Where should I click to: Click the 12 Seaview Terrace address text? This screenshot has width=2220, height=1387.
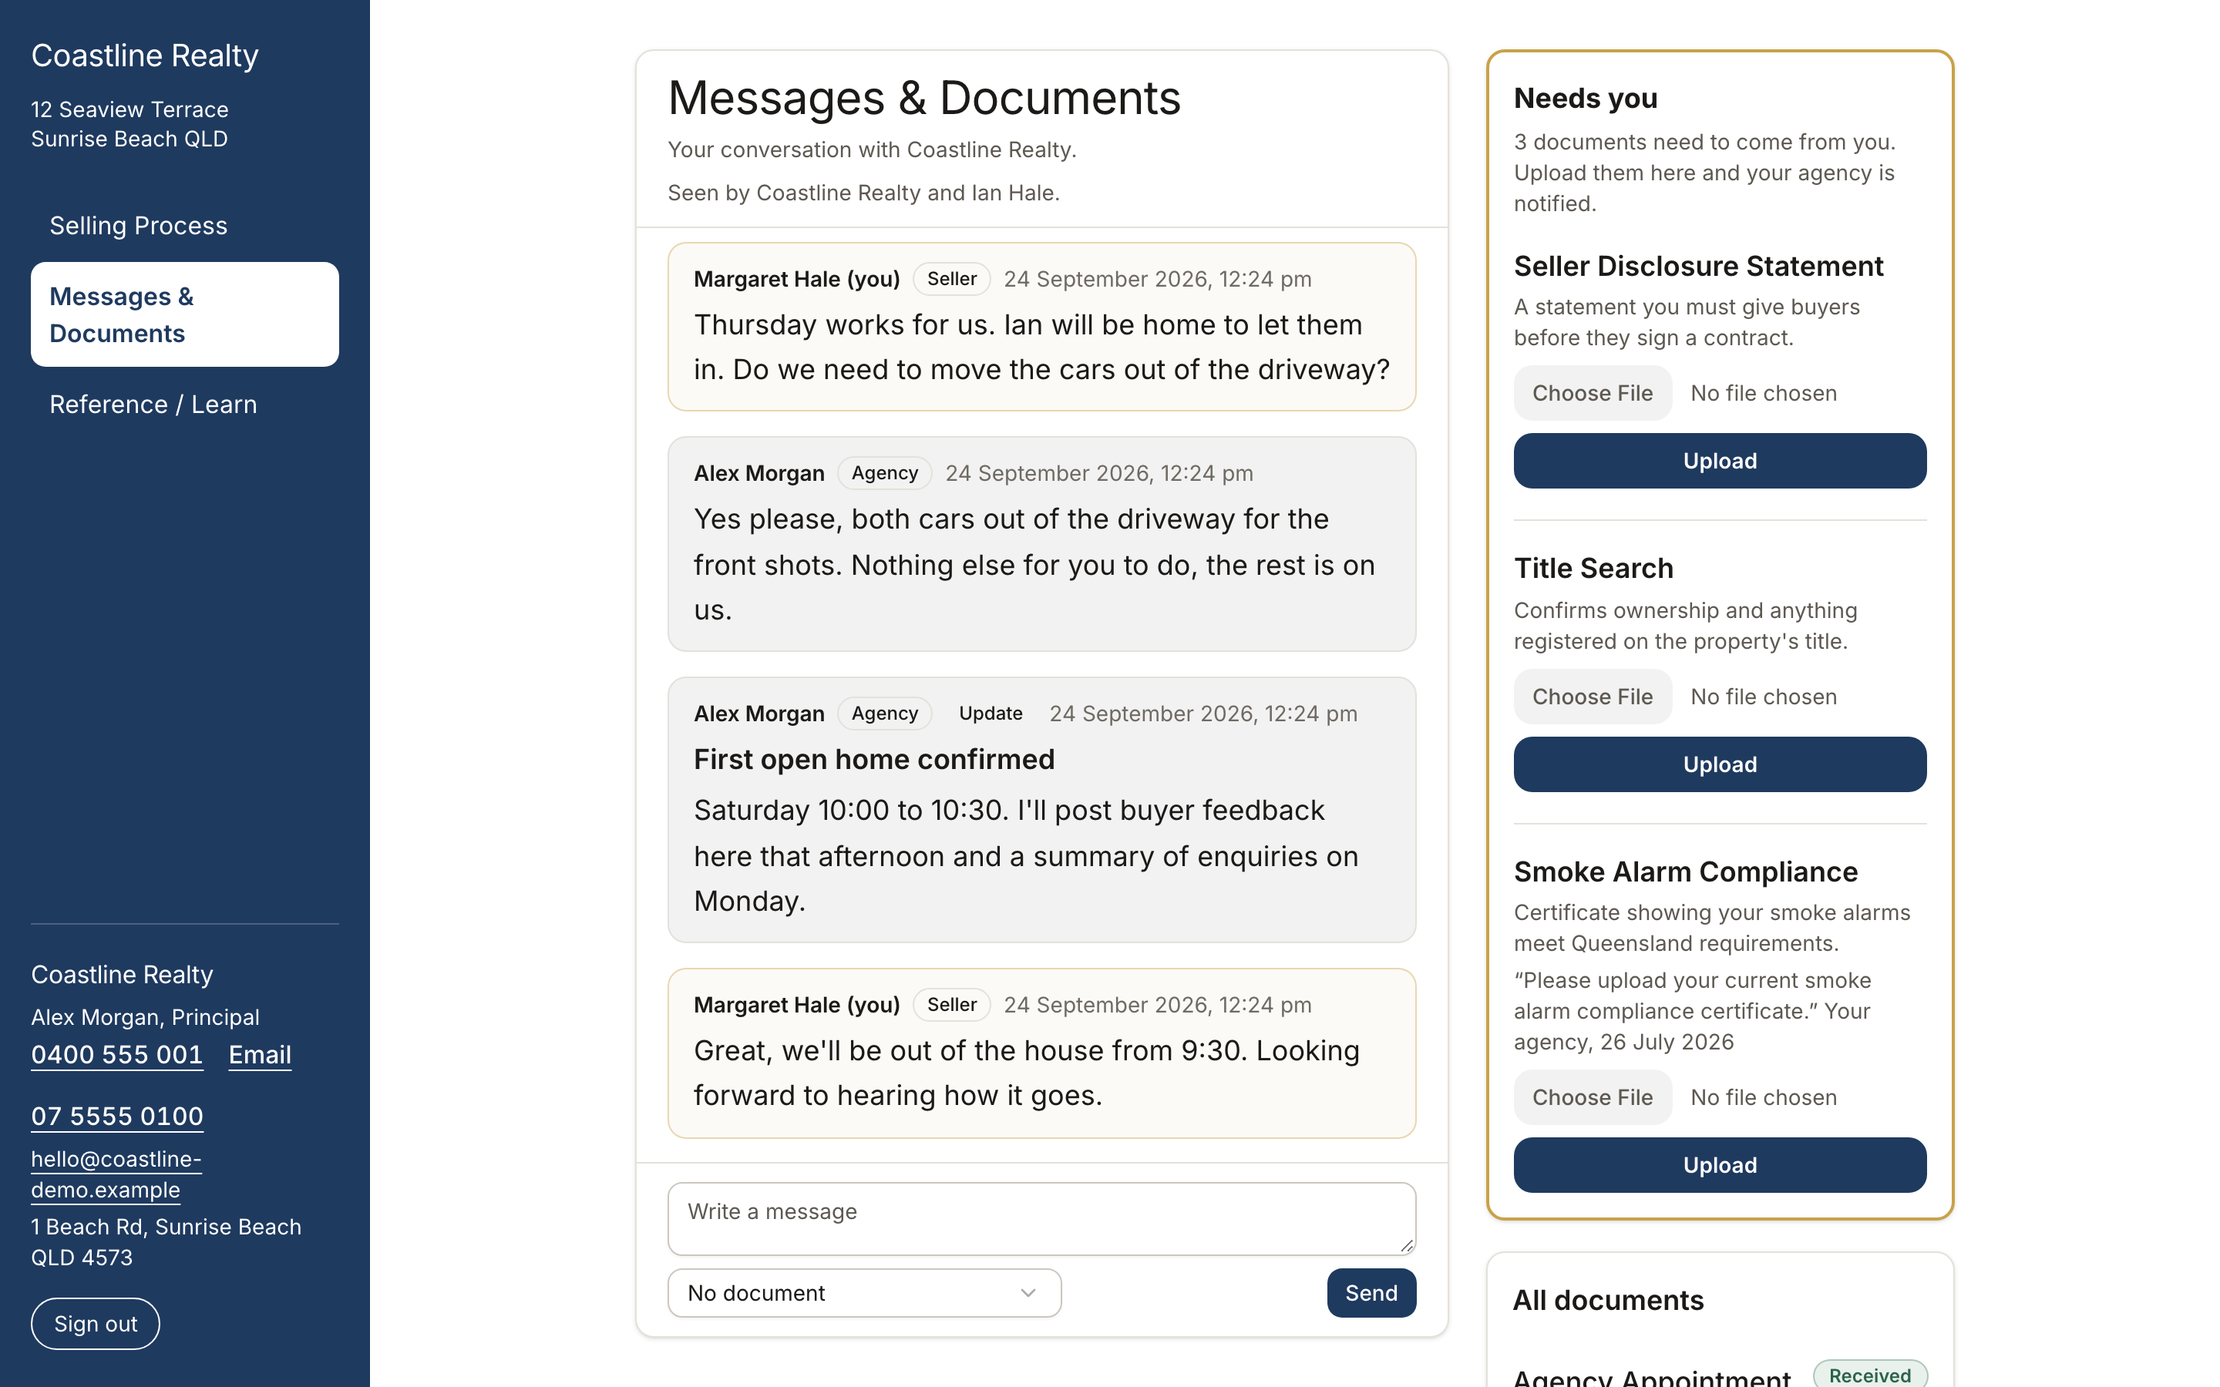[x=129, y=124]
